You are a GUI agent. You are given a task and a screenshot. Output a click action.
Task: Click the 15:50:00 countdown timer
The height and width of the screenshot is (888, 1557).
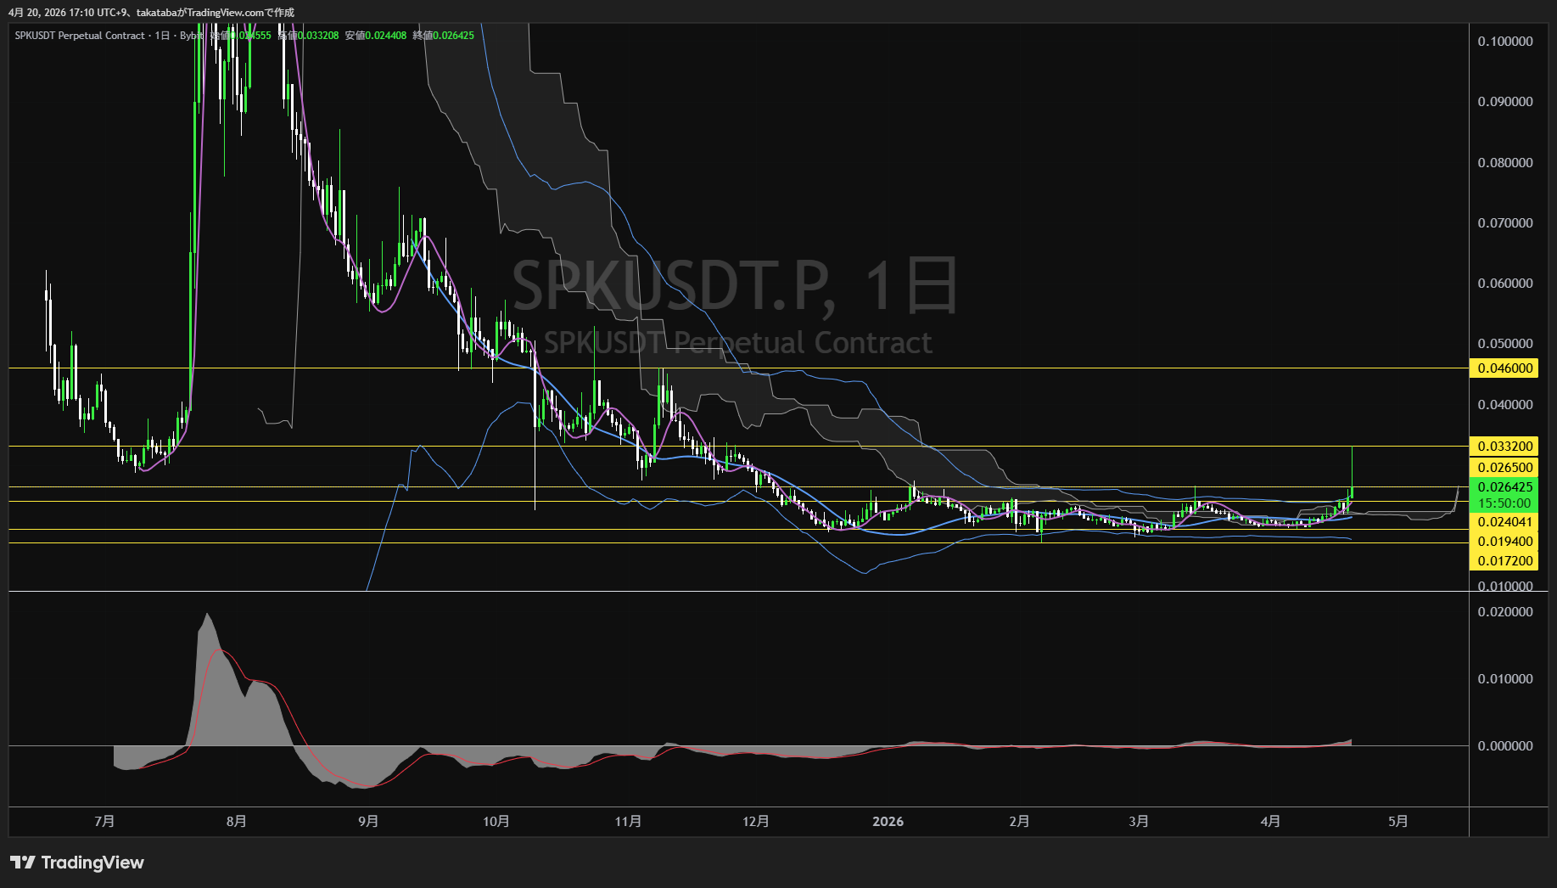pyautogui.click(x=1505, y=503)
